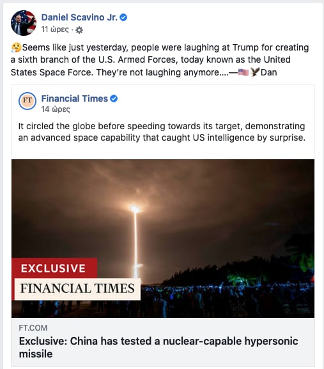Open the China hypersonic missile headline

click(158, 347)
